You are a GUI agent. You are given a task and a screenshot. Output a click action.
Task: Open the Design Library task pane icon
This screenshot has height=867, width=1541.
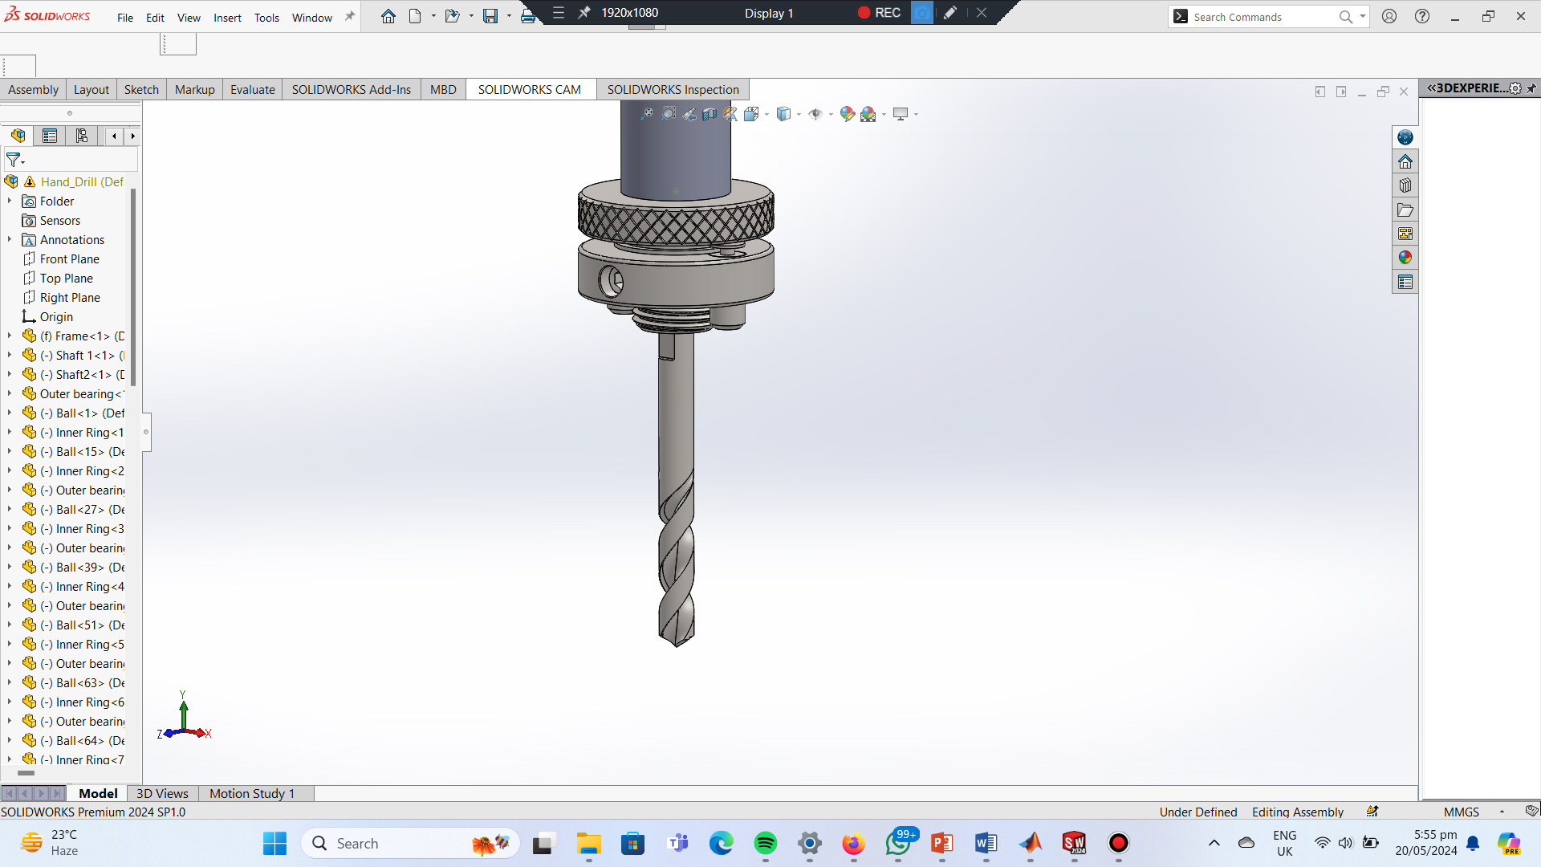point(1405,185)
